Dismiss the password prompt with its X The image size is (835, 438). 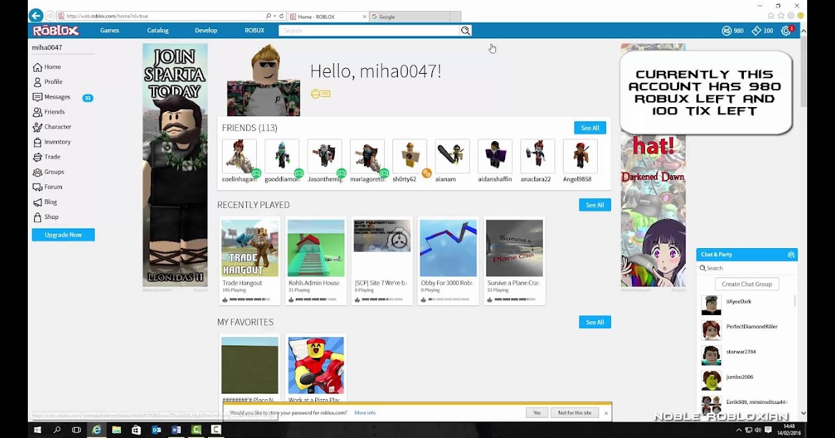click(x=606, y=413)
